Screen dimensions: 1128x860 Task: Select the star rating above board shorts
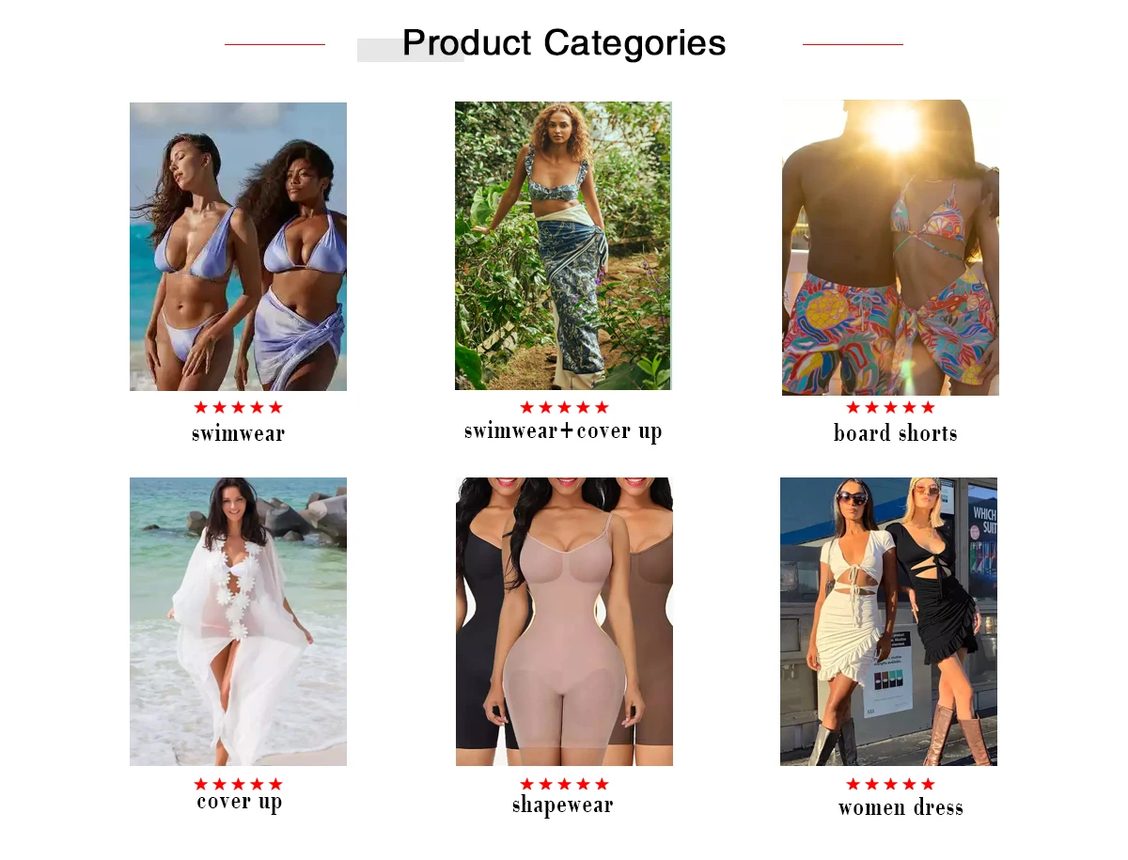890,407
